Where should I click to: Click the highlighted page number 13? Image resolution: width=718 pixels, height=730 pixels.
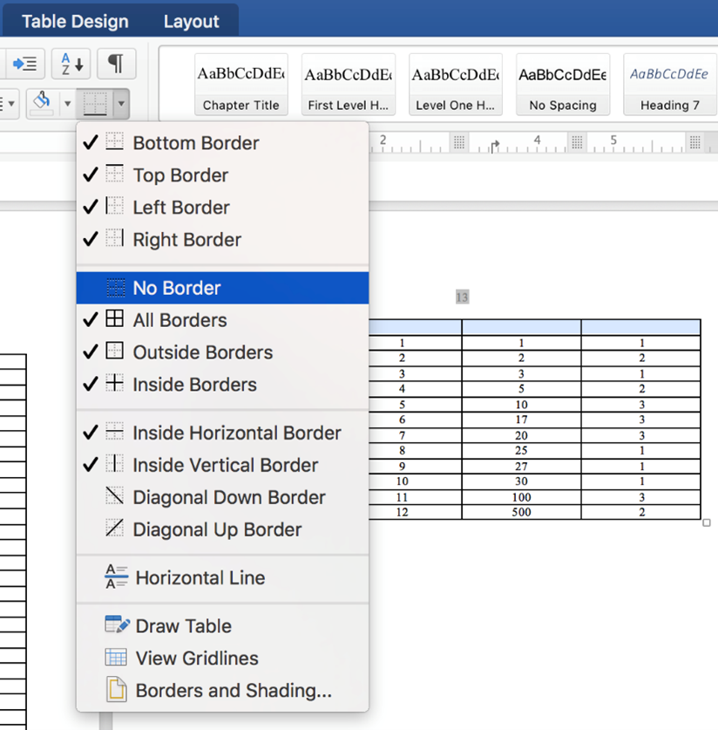[x=462, y=297]
